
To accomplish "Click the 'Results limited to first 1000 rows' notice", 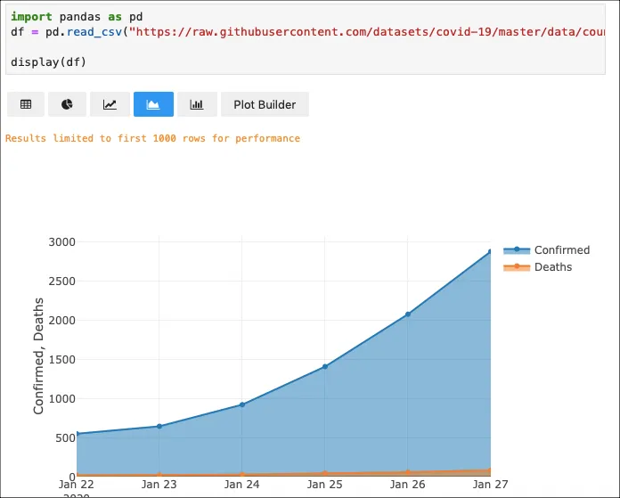I will 152,138.
